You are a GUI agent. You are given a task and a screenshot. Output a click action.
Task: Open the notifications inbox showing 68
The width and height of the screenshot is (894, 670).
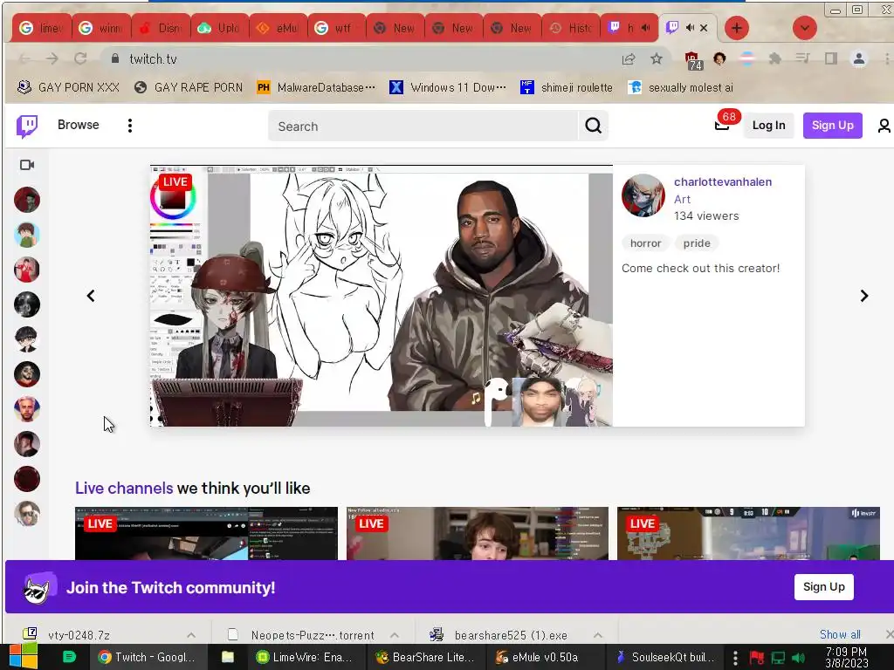(x=723, y=123)
